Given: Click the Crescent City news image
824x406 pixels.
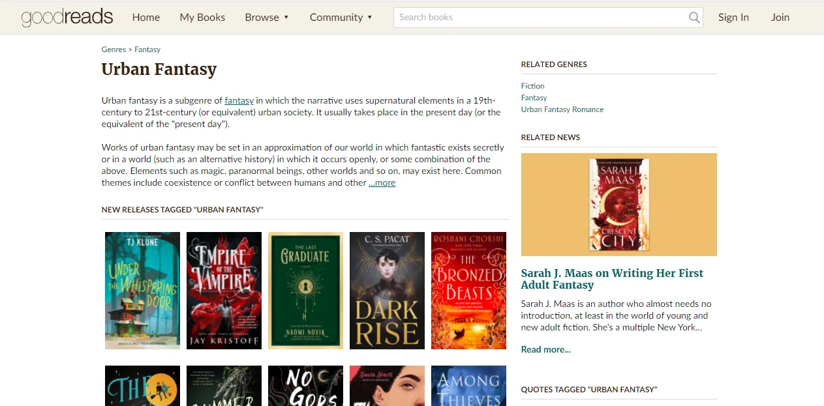Looking at the screenshot, I should pyautogui.click(x=619, y=205).
